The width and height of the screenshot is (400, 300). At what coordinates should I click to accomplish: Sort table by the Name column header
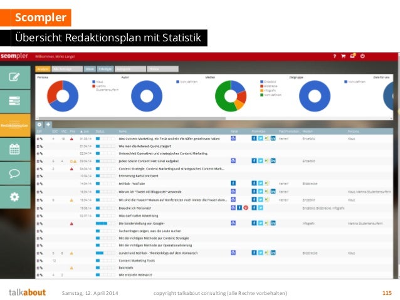[x=123, y=132]
